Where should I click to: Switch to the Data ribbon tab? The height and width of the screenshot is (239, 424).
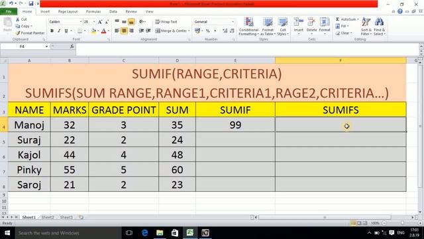[113, 12]
